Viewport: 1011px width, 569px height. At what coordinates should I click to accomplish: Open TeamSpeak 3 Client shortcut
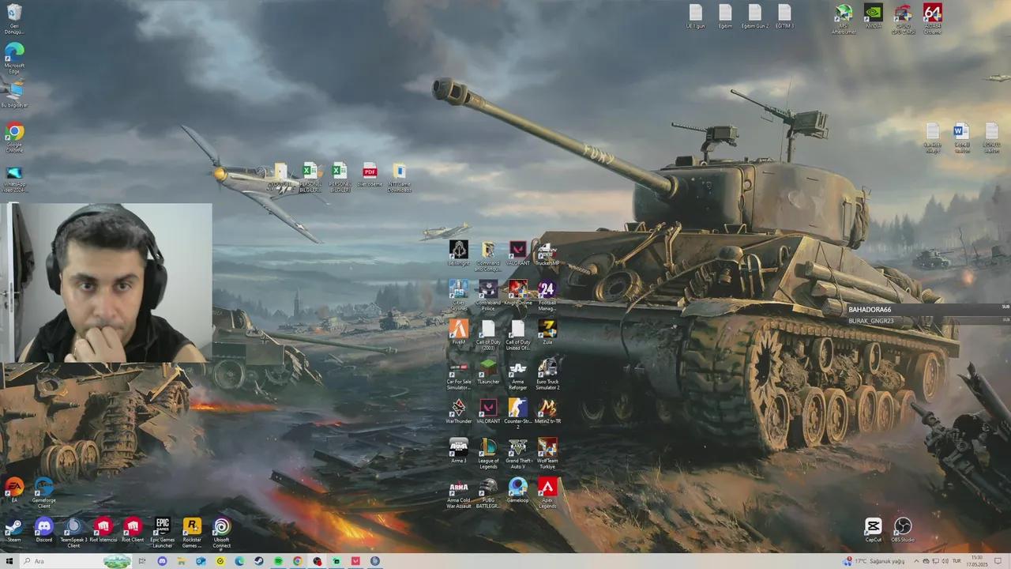(x=73, y=533)
